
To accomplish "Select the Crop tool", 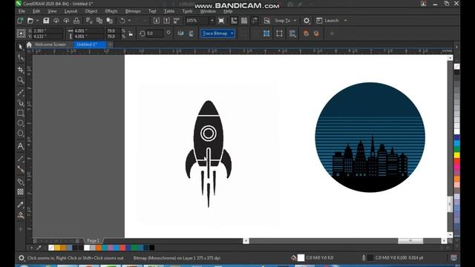I will click(x=21, y=70).
